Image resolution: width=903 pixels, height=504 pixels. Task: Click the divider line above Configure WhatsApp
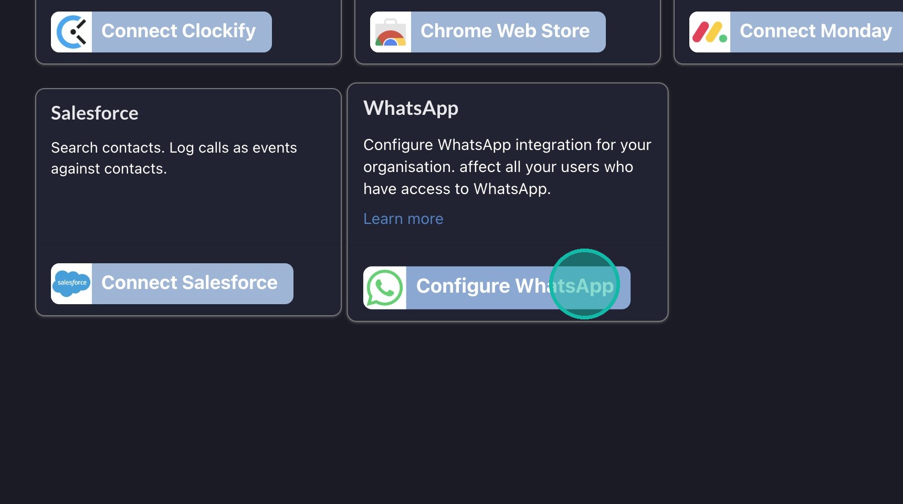pyautogui.click(x=507, y=245)
